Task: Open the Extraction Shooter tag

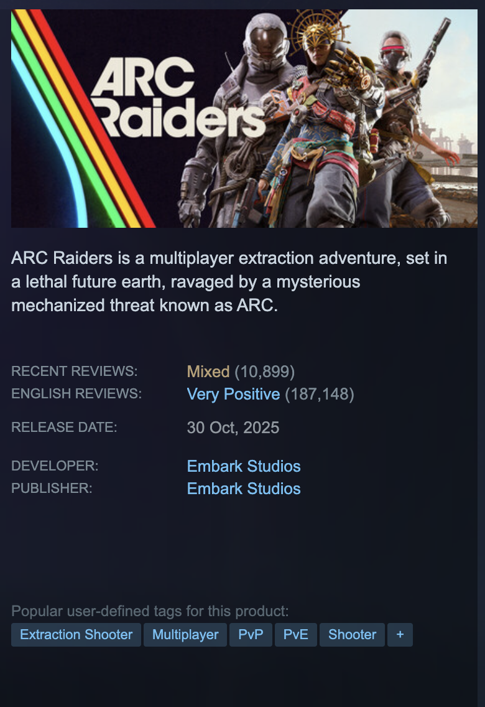Action: (76, 634)
